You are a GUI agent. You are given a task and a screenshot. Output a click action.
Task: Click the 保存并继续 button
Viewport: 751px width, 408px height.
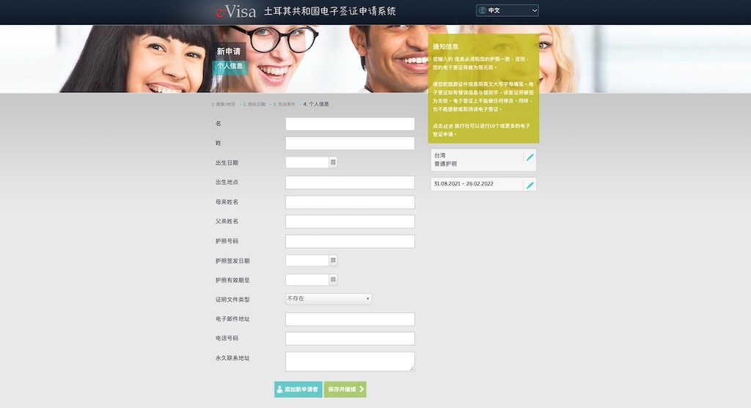pos(345,389)
